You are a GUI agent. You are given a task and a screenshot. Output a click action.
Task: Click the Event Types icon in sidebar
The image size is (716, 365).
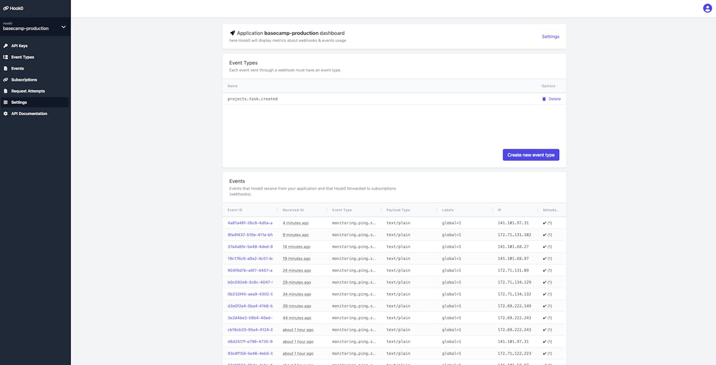(x=6, y=57)
